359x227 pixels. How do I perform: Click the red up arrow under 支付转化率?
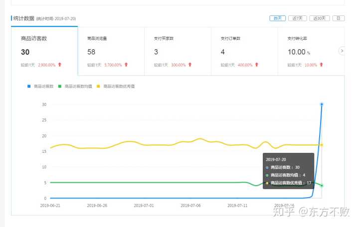click(322, 65)
